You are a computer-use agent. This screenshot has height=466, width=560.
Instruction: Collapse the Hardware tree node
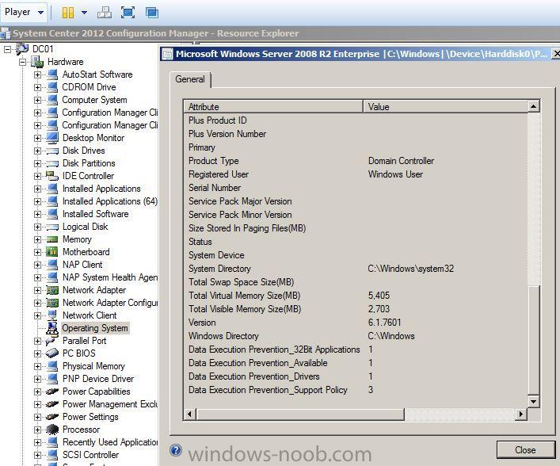point(22,62)
